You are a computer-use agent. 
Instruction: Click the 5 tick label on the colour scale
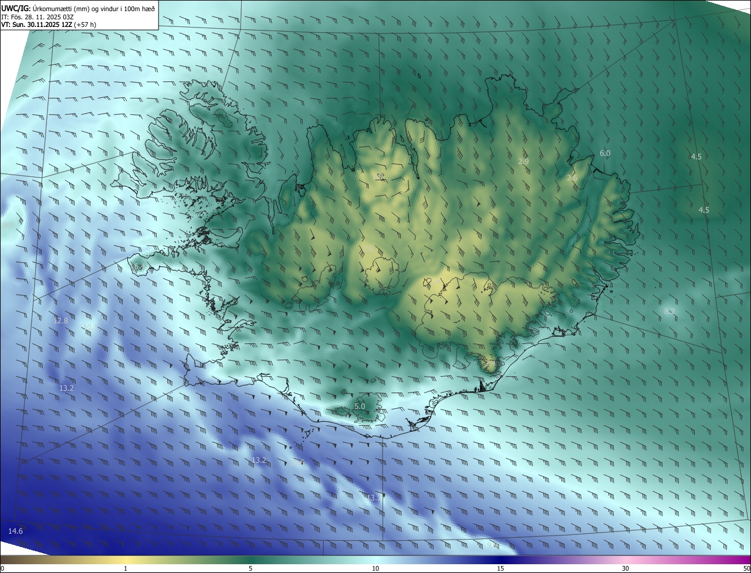click(251, 568)
